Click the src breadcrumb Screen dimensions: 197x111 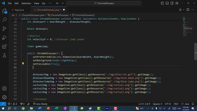pos(13,15)
